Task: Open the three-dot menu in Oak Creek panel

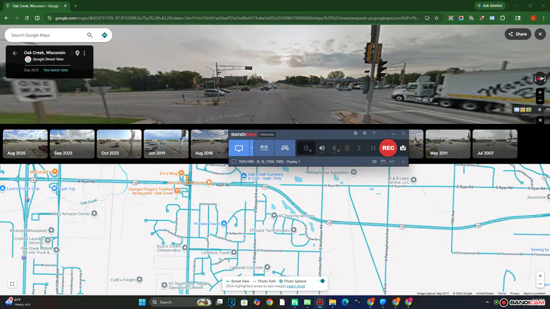Action: point(84,53)
